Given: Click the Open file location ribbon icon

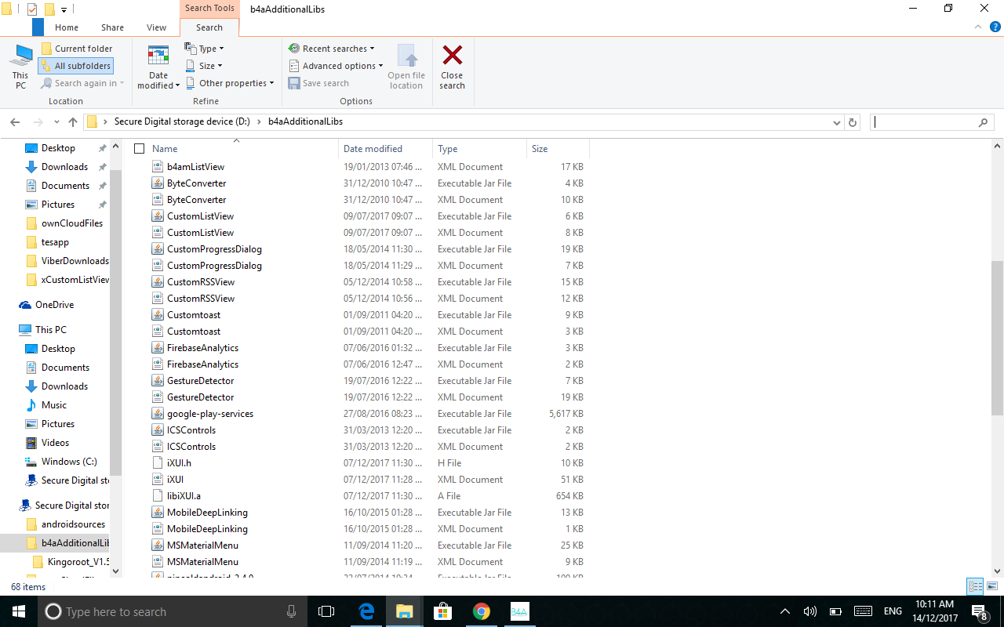Looking at the screenshot, I should click(x=406, y=67).
